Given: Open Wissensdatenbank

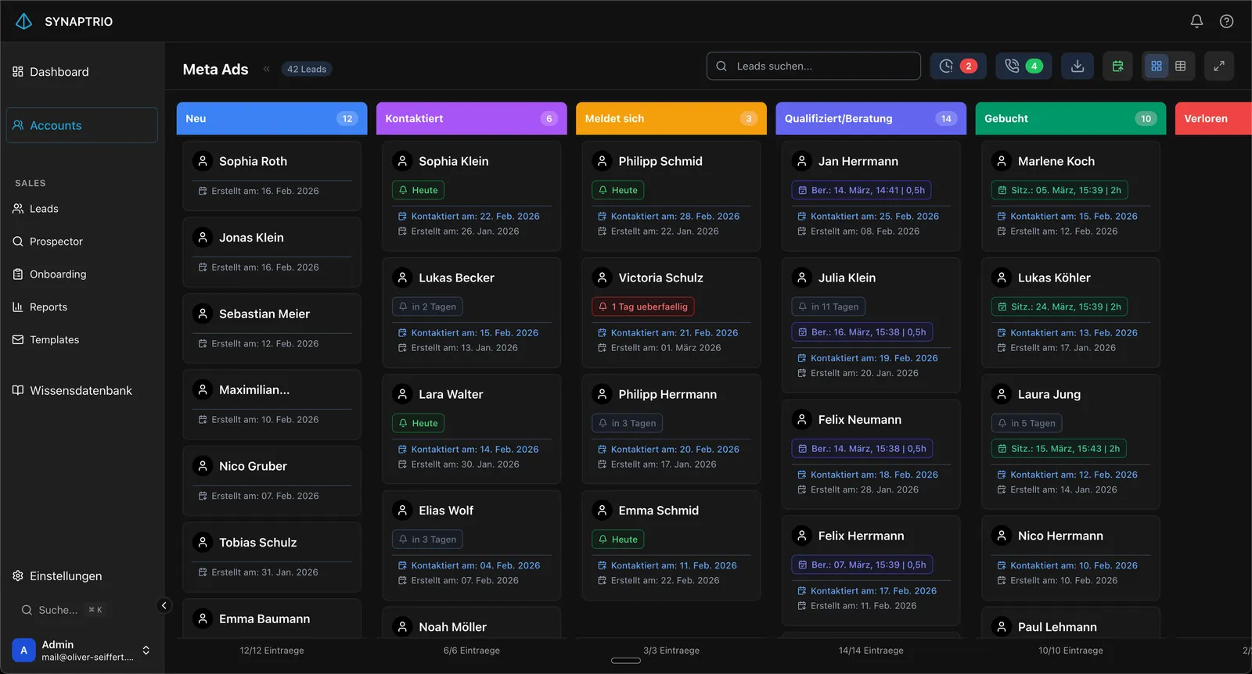Looking at the screenshot, I should coord(81,390).
